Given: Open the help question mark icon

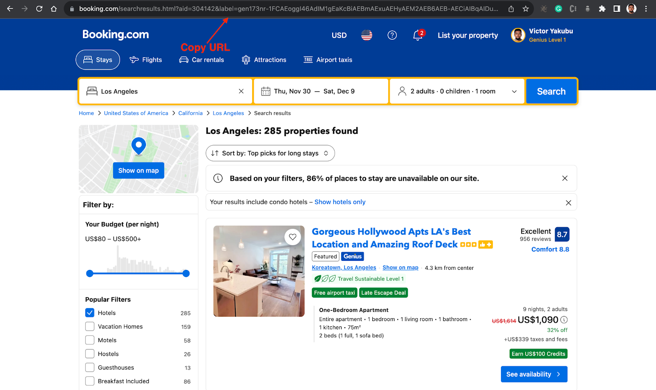Looking at the screenshot, I should pyautogui.click(x=392, y=35).
